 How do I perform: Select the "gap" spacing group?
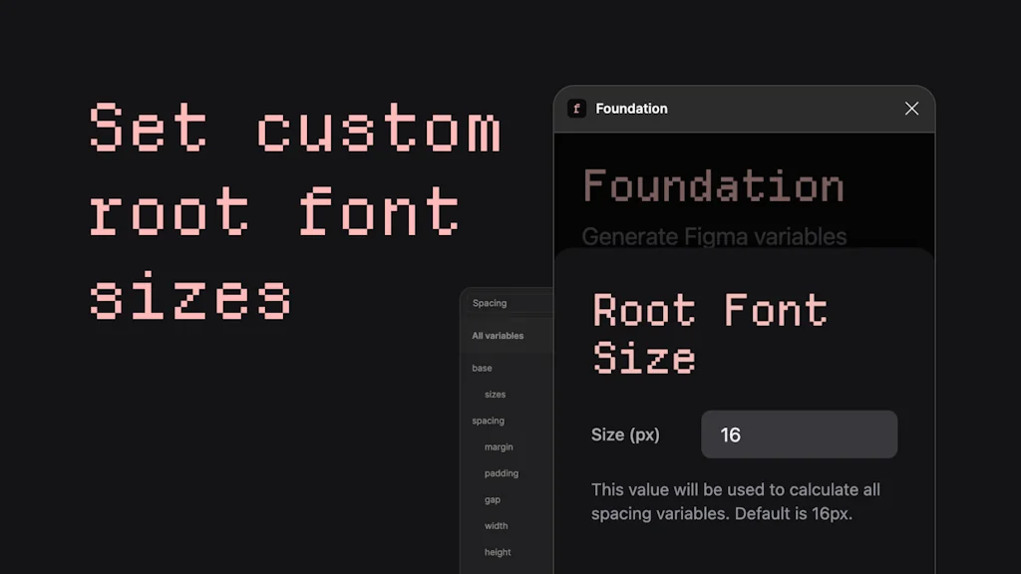click(492, 499)
